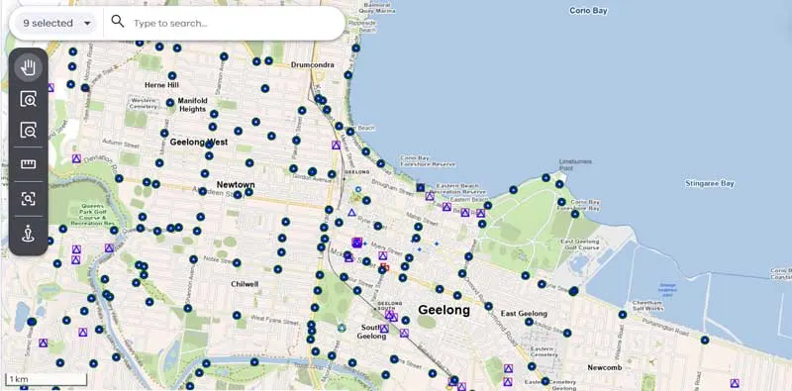The width and height of the screenshot is (792, 391).
Task: Click the Eastern Cemetery label
Action: (544, 351)
